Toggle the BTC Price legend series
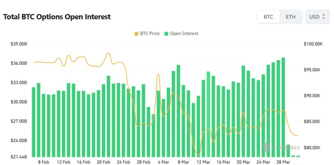This screenshot has width=334, height=165. pos(147,33)
